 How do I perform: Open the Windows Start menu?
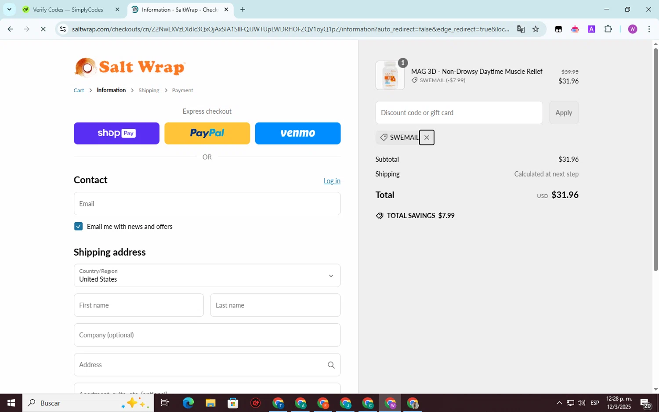11,403
